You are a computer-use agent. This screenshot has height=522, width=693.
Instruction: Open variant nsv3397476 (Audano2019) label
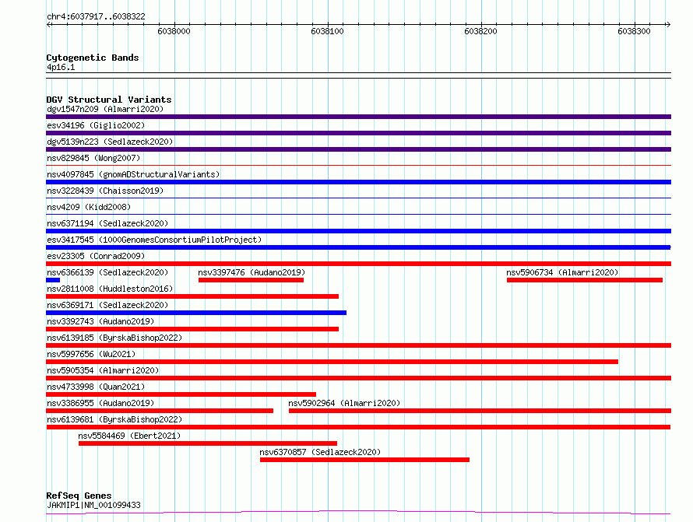click(252, 272)
